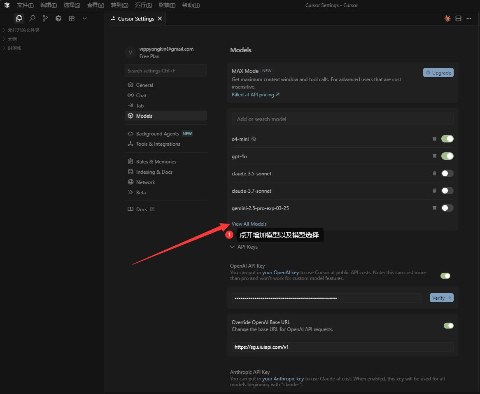Screen dimensions: 480x394
Task: Click the user avatar V icon
Action: point(130,52)
